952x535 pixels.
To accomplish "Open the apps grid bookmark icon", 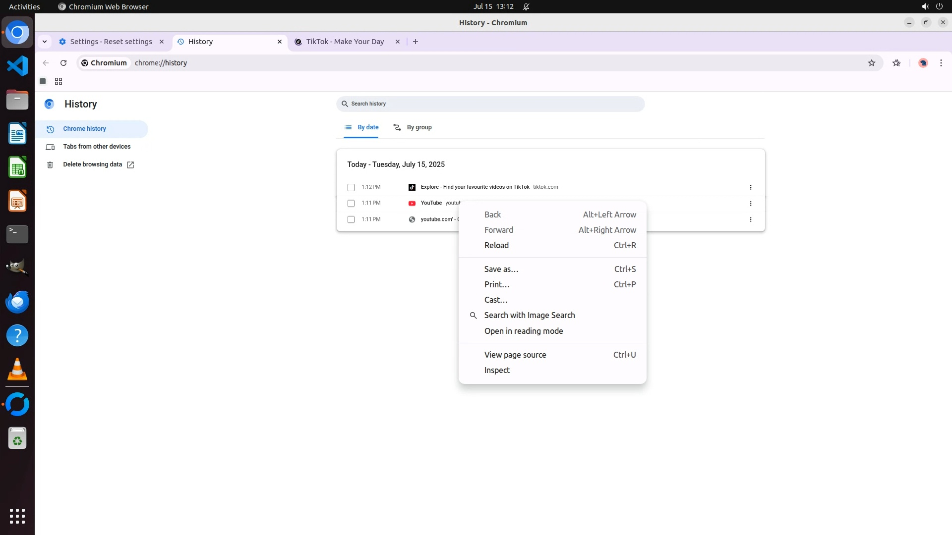I will (59, 81).
